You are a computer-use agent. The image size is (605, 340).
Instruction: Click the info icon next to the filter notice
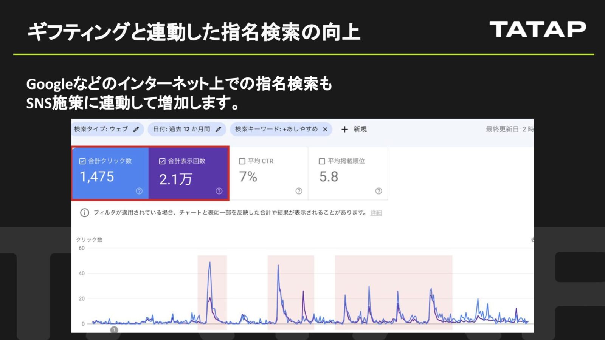click(x=83, y=213)
